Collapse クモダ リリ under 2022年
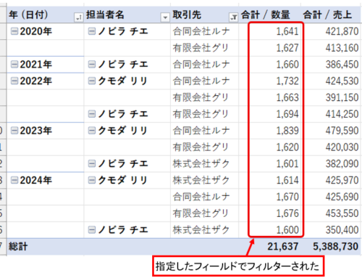 coord(92,81)
